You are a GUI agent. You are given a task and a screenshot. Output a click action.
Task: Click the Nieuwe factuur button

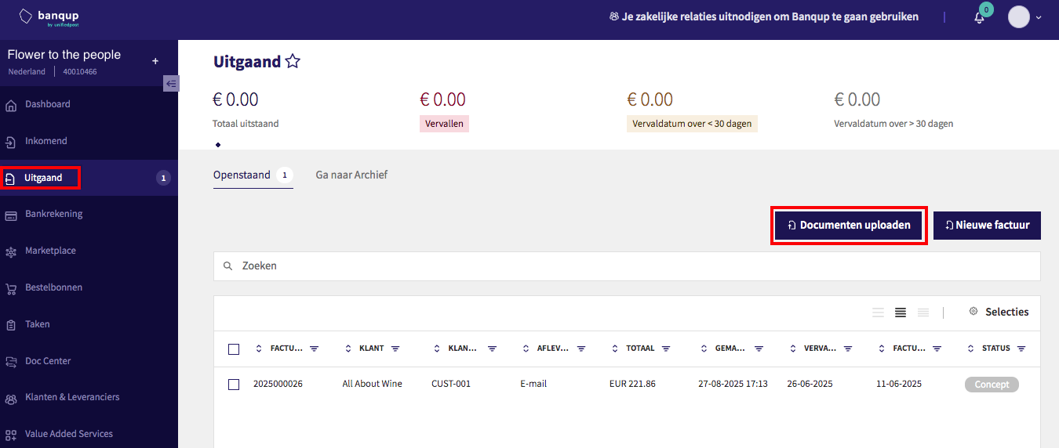(x=986, y=225)
